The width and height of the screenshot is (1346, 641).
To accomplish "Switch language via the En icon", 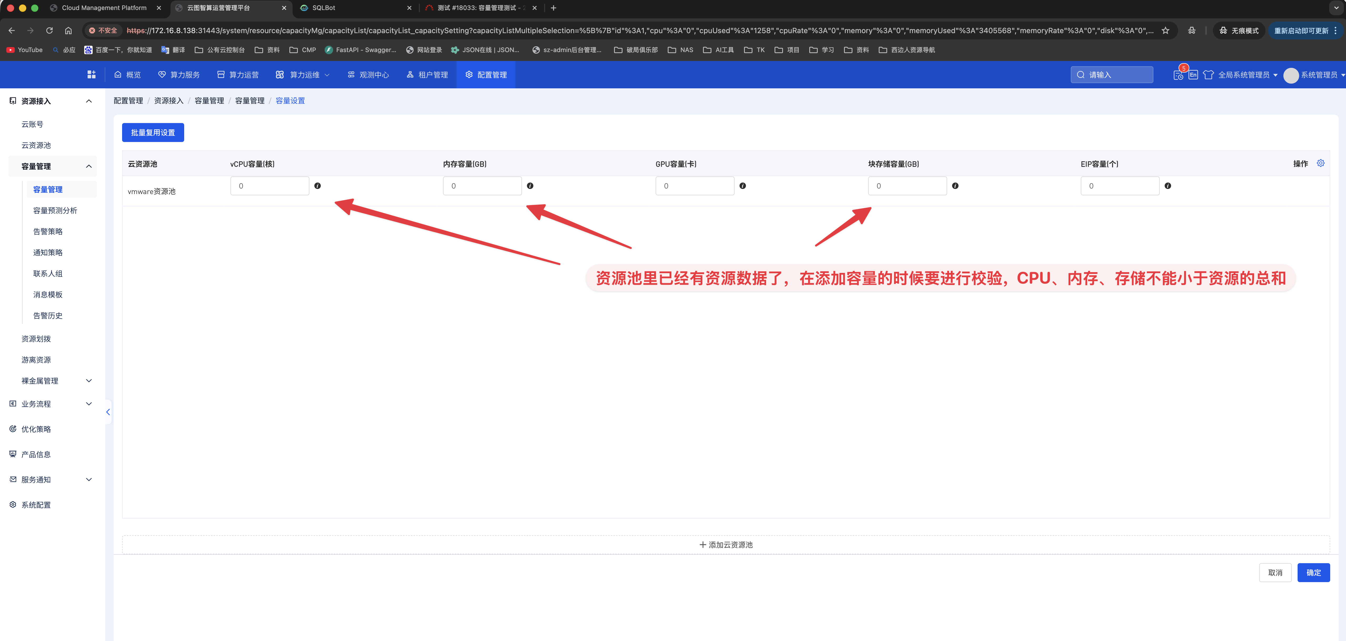I will click(x=1193, y=75).
